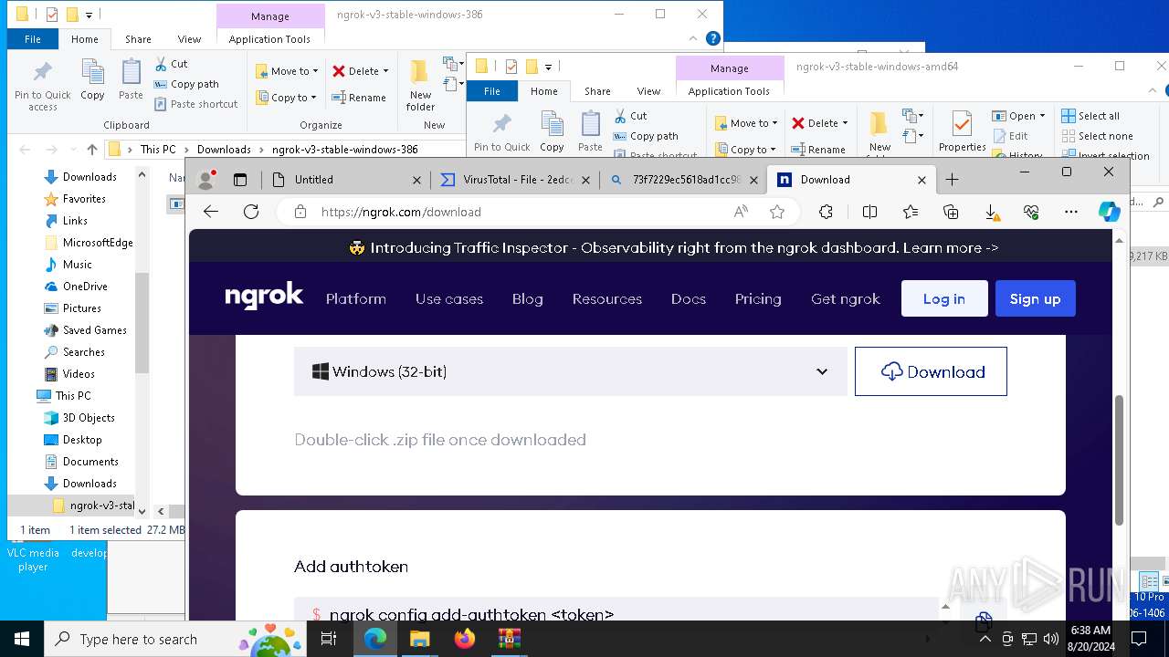Open Browser essentials heart icon
Screen dimensions: 1169x657
[1031, 212]
